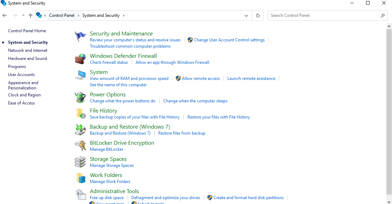Click the Security and Maintenance flag icon

click(80, 37)
